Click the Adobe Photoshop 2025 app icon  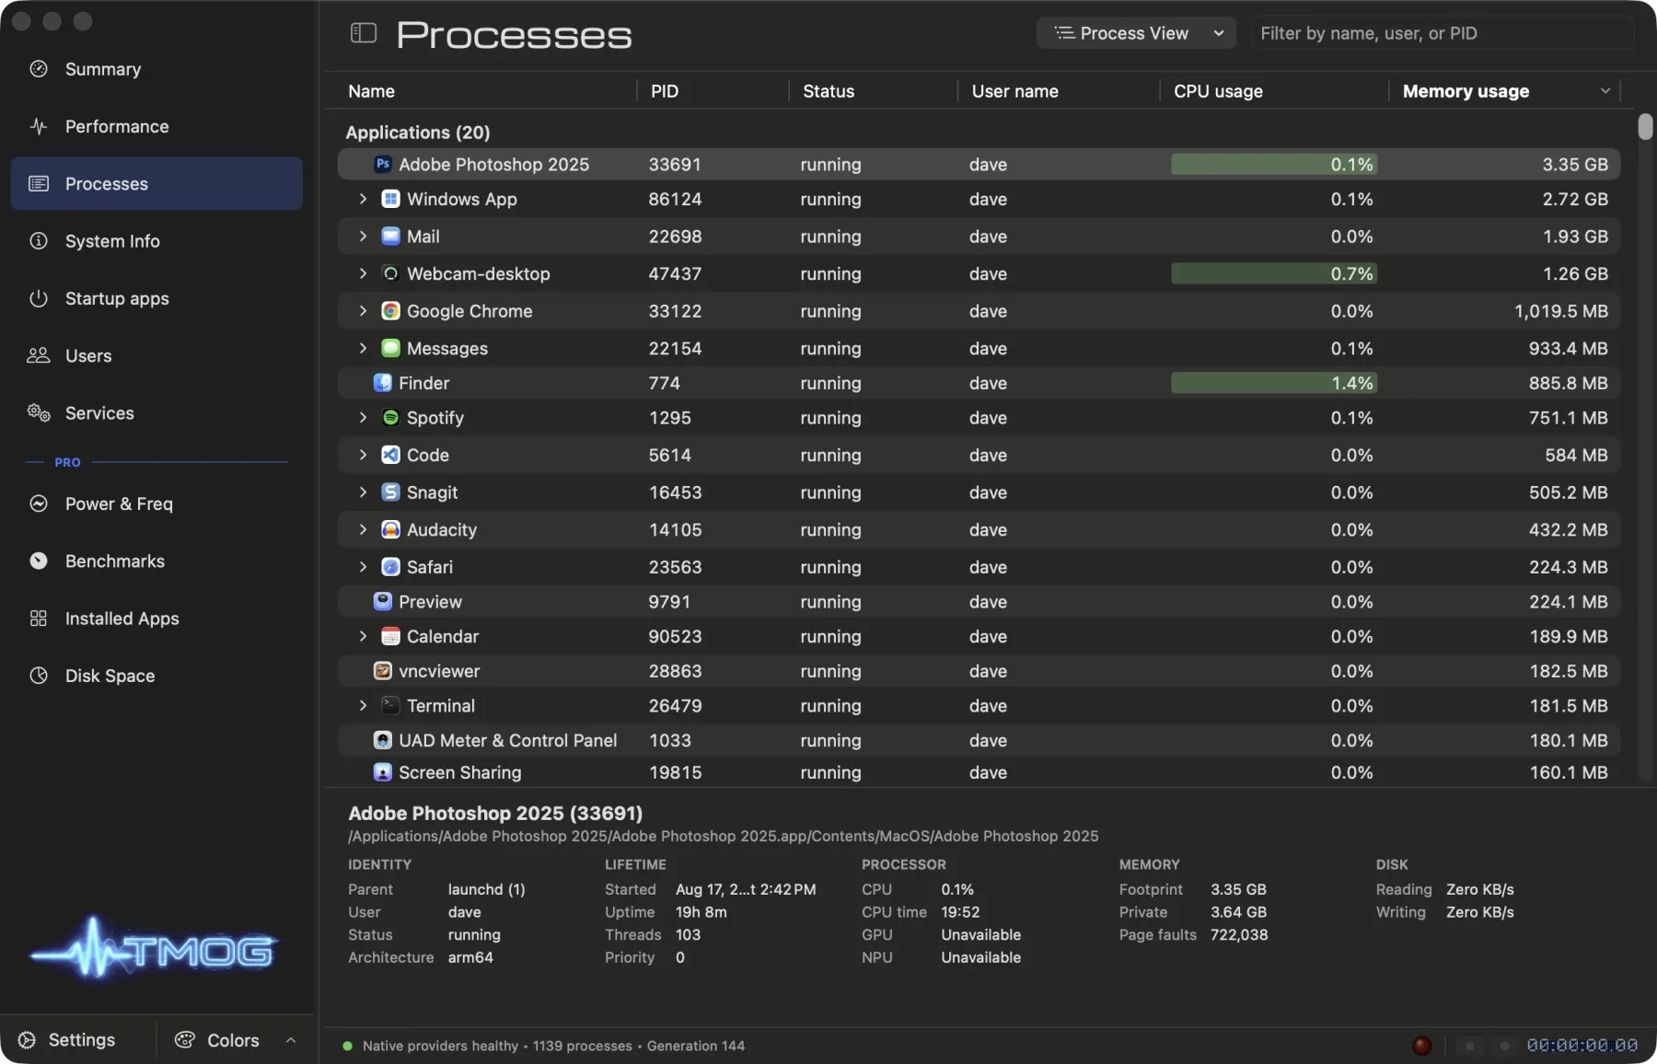pos(383,164)
